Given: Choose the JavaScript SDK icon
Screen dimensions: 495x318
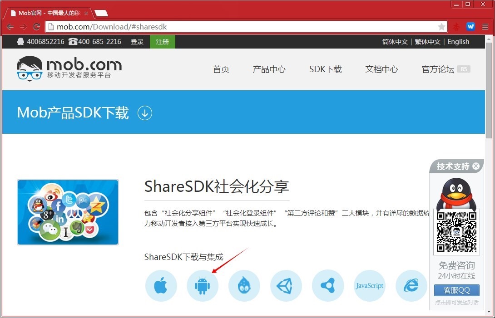Looking at the screenshot, I should tap(369, 286).
